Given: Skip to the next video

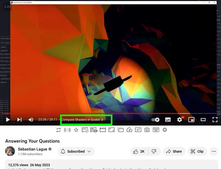Looking at the screenshot, I should point(19,120).
